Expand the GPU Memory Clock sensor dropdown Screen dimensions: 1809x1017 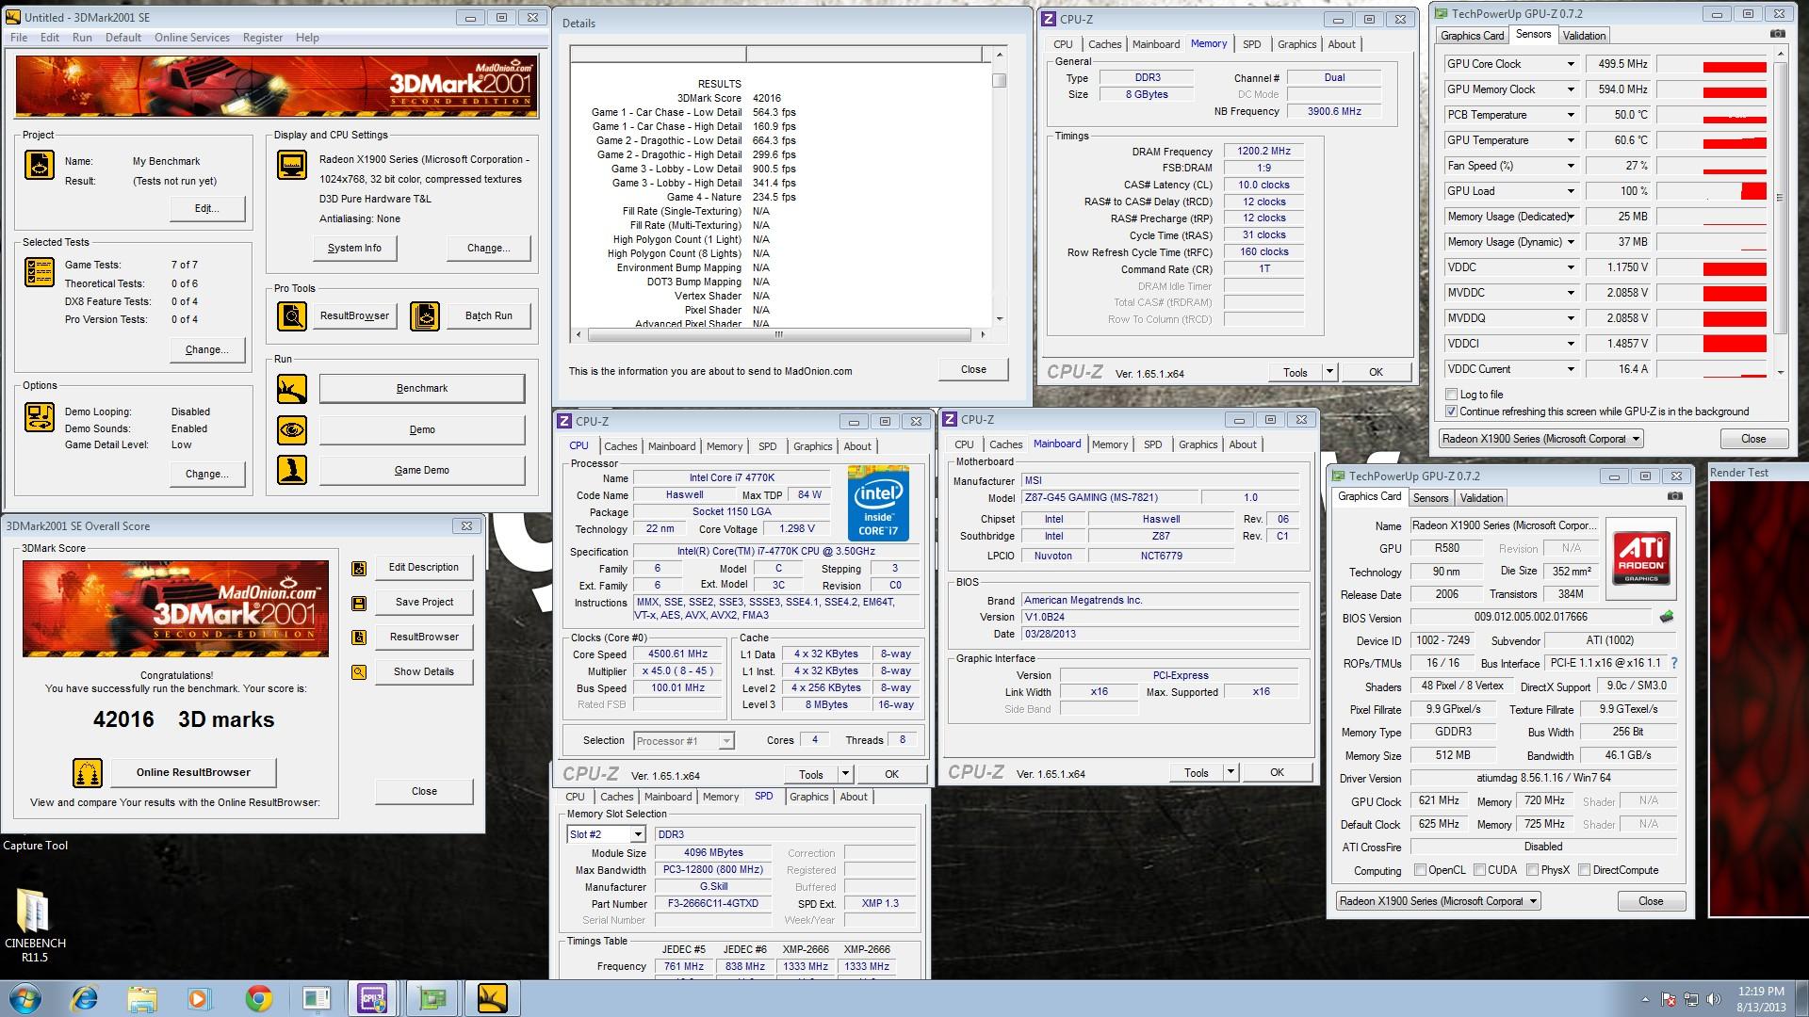(1570, 89)
